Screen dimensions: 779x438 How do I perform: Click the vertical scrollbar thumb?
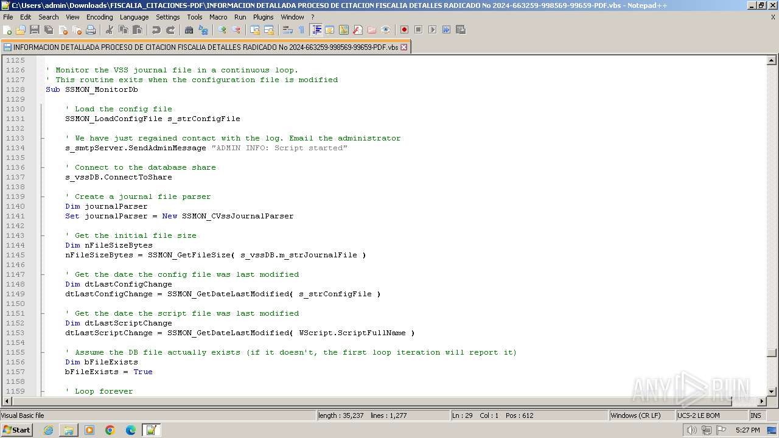pos(772,353)
